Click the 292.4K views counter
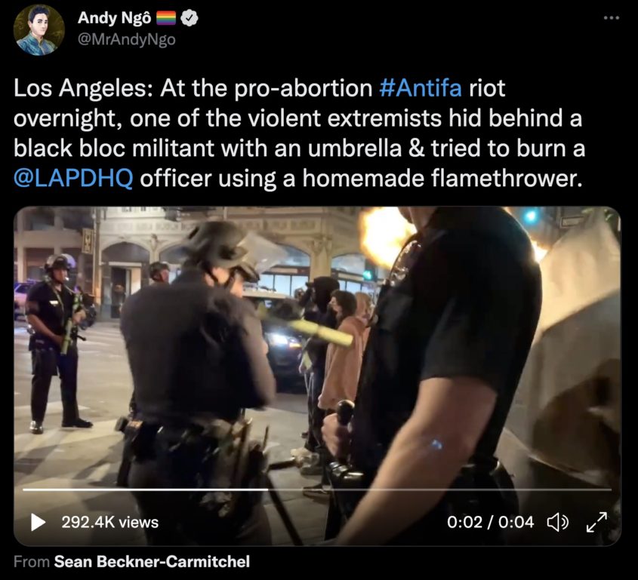638x580 pixels. pos(110,522)
